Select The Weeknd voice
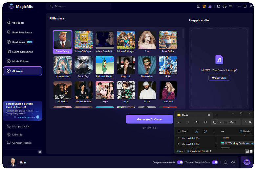256x171 pixels. 147,67
